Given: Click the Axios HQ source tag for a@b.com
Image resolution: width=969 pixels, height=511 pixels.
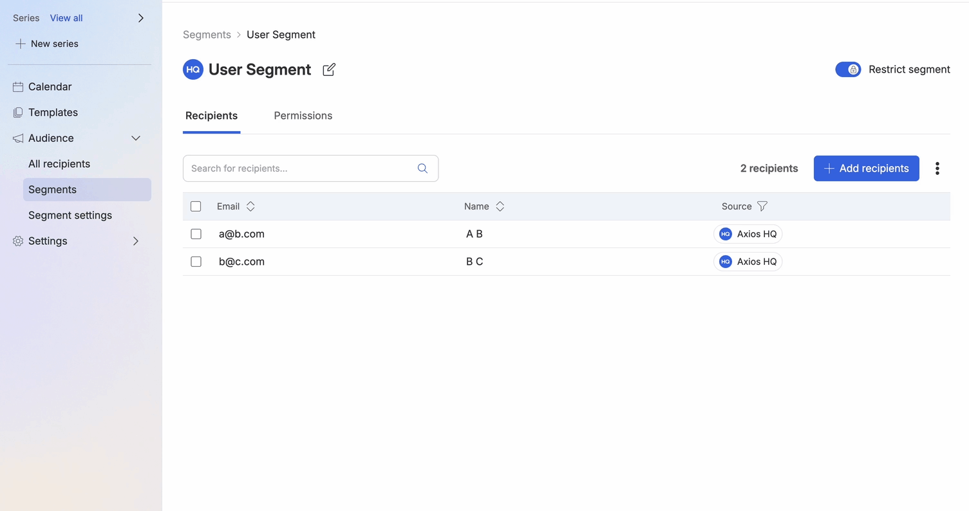Looking at the screenshot, I should pyautogui.click(x=748, y=234).
